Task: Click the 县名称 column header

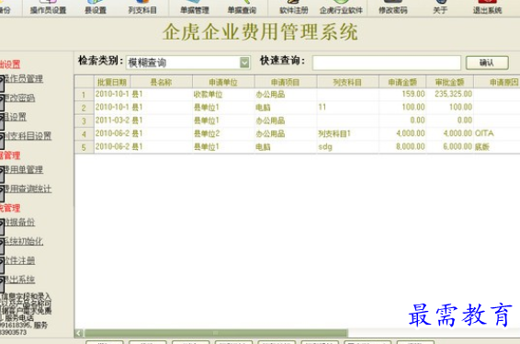Action: 161,82
